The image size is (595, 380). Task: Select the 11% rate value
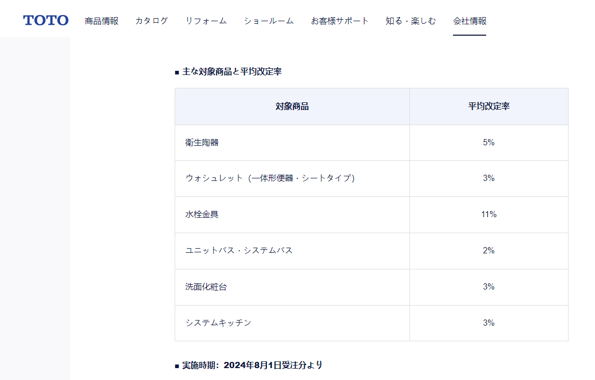[489, 215]
